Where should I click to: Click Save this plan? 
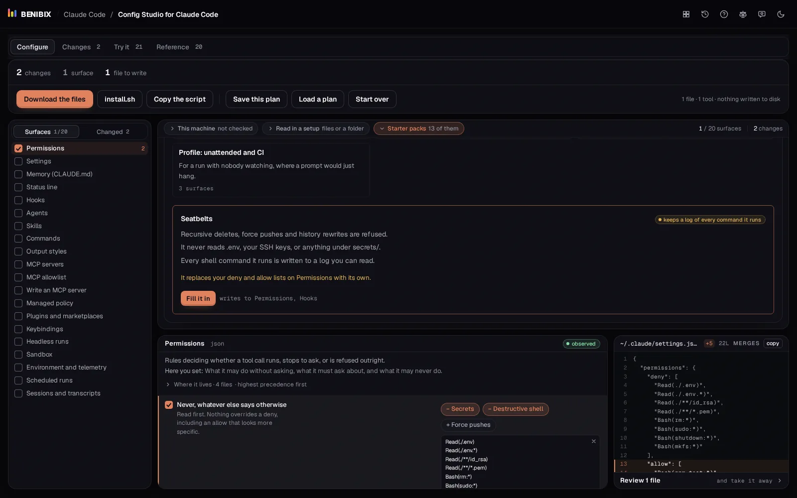257,99
